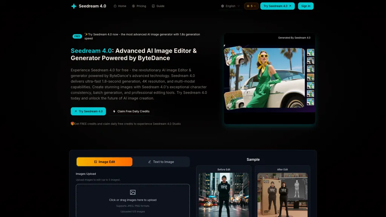Click the Before Edit sample thumbnail

pos(223,194)
